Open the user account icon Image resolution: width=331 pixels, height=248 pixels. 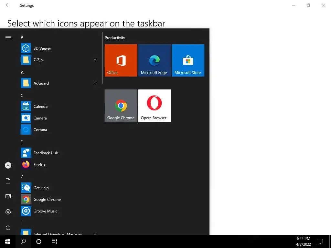(8, 165)
